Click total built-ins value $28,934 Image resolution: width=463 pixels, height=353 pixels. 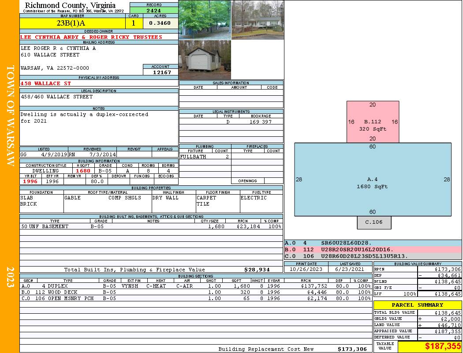point(257,270)
